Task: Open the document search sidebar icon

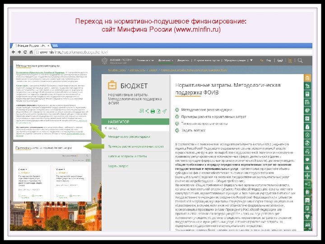Action: coord(307,102)
